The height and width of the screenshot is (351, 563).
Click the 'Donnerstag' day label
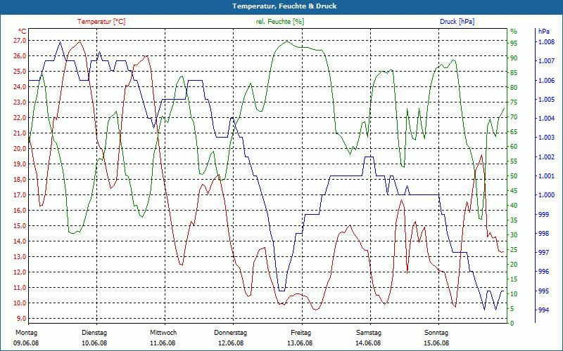coord(231,333)
